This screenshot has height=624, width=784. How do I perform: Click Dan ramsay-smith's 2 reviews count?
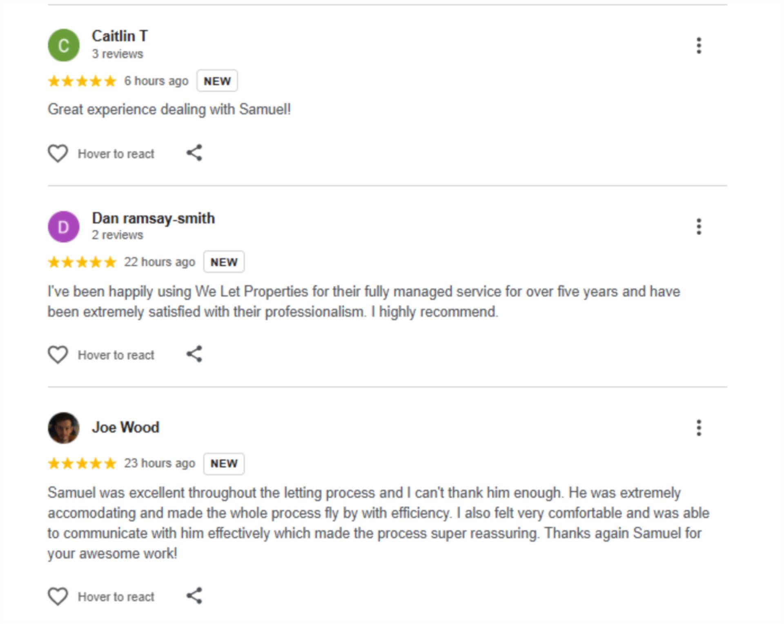pos(117,235)
